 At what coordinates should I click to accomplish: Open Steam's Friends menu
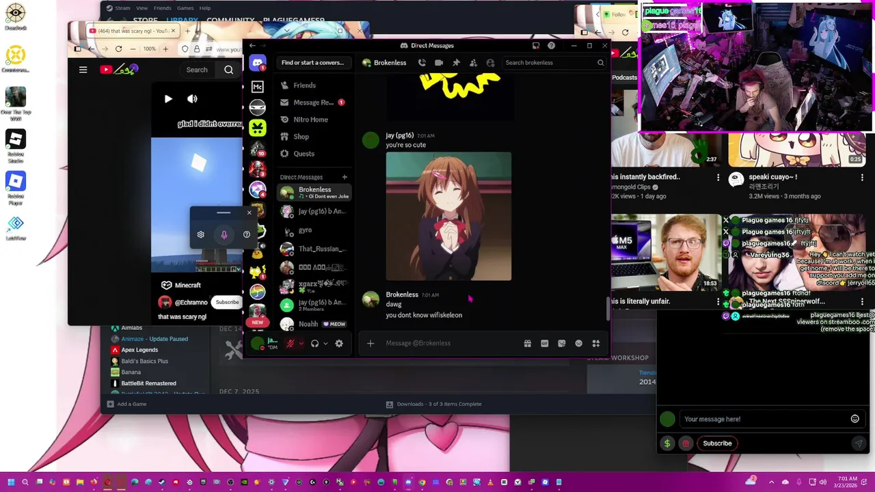pos(163,8)
